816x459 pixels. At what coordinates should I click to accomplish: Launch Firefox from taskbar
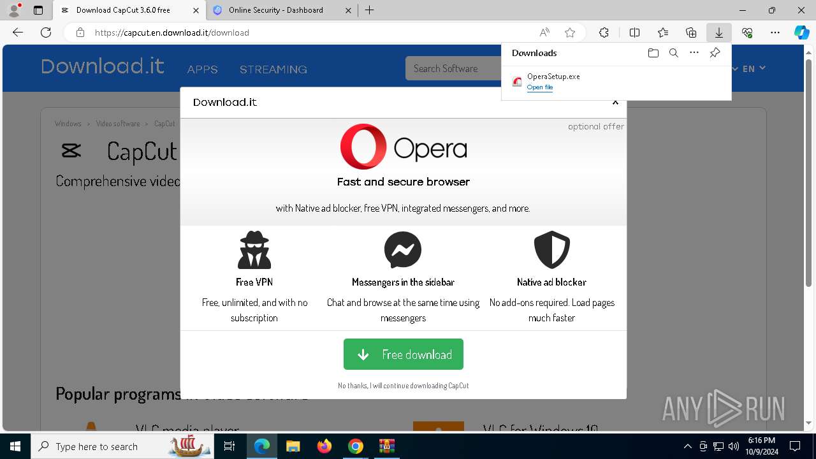[x=324, y=446]
